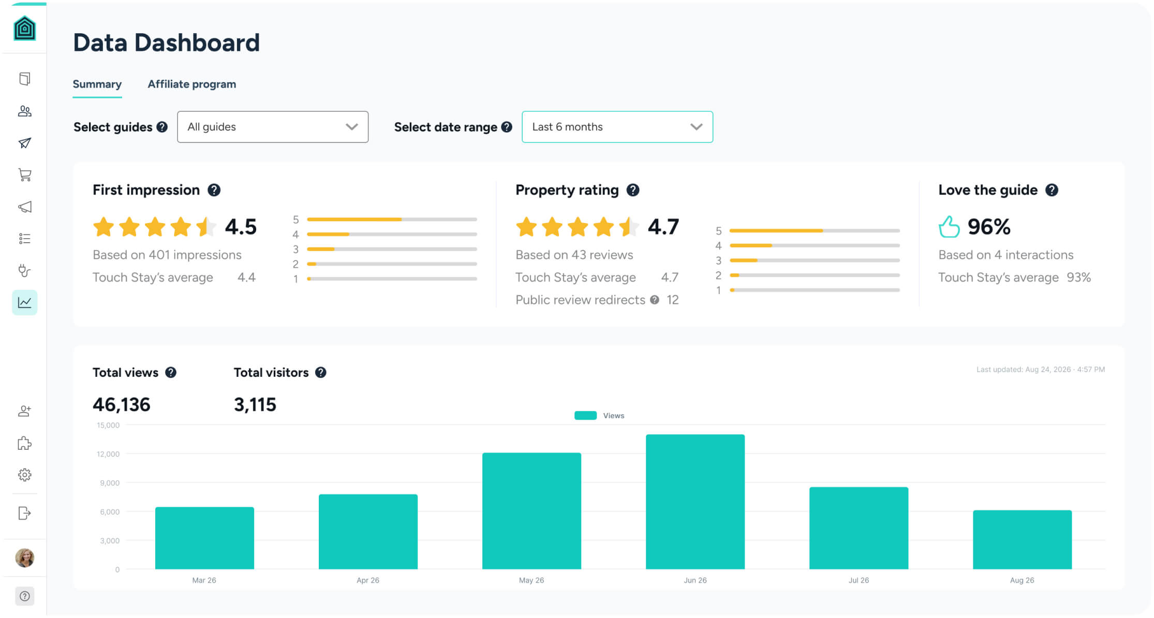The width and height of the screenshot is (1154, 618).
Task: Click the Jul 26 views bar
Action: 859,528
